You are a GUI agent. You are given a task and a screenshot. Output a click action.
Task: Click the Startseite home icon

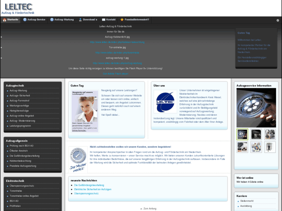click(5, 20)
